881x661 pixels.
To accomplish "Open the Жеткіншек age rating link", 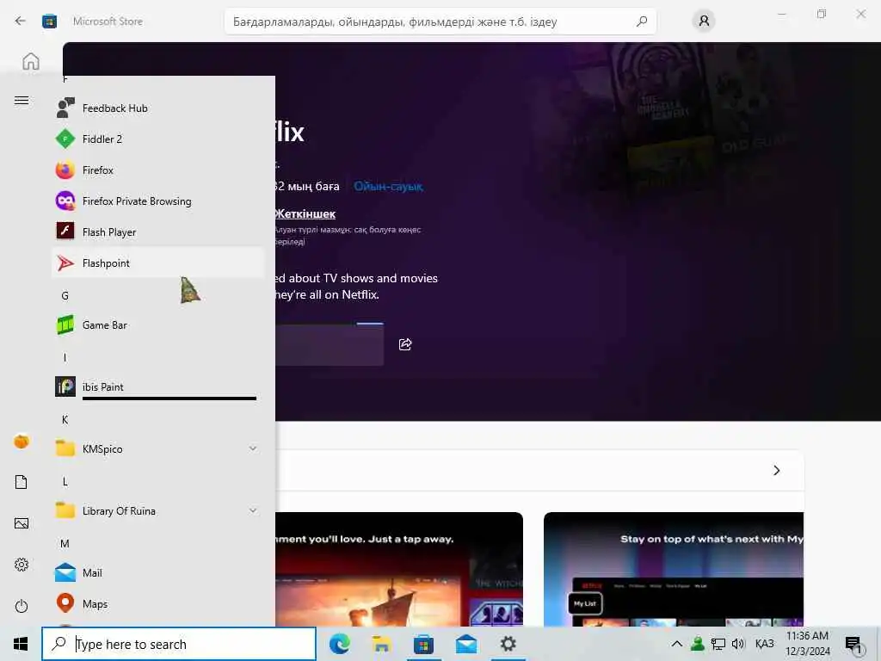I will 305,213.
